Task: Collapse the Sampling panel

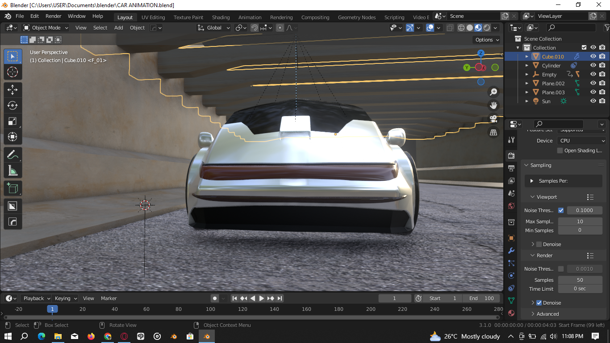Action: pos(541,165)
